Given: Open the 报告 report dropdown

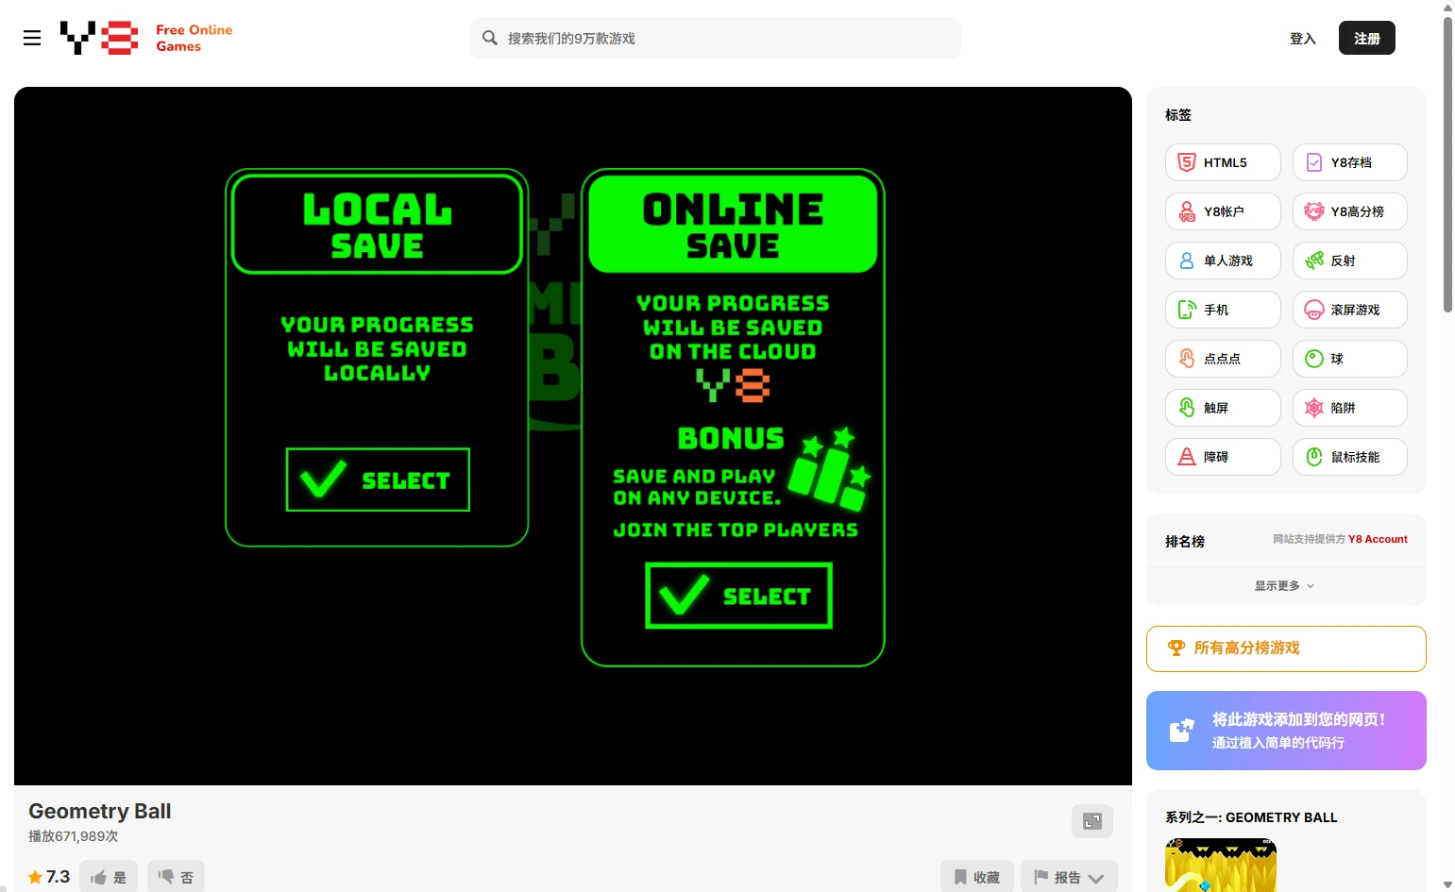Looking at the screenshot, I should click(x=1069, y=877).
